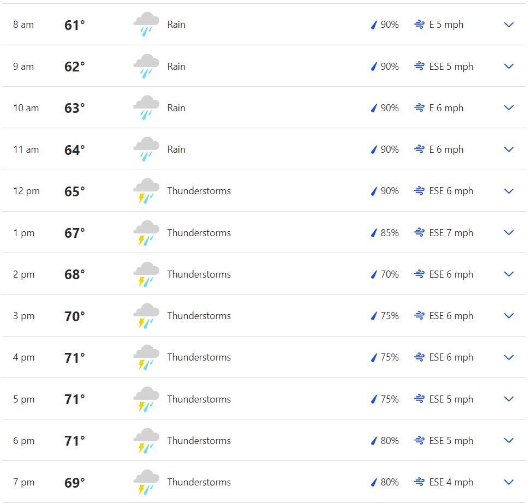Click the raindrop icon next to 85%
The width and height of the screenshot is (531, 504).
coord(374,233)
